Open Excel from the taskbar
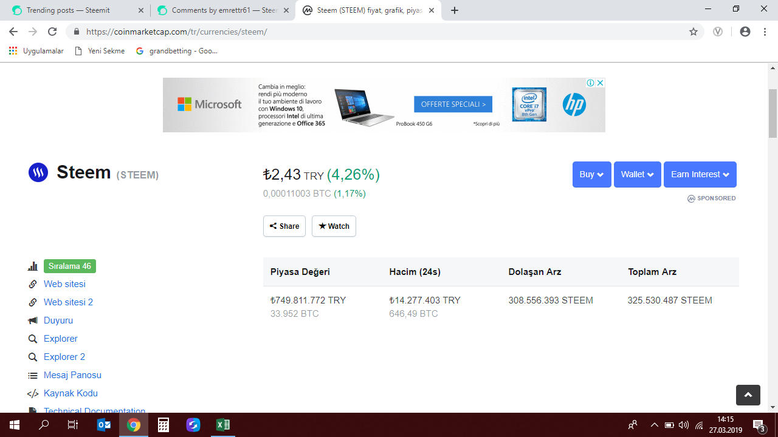Screen dimensions: 778x437 223,425
